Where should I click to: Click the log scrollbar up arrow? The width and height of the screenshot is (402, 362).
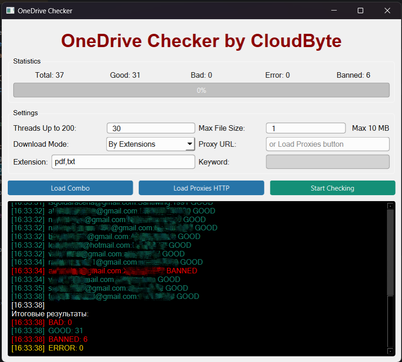tap(390, 206)
